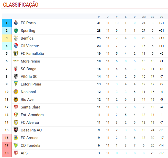The width and height of the screenshot is (168, 158).
Task: Click the FC Porto club crest
Action: point(16,23)
